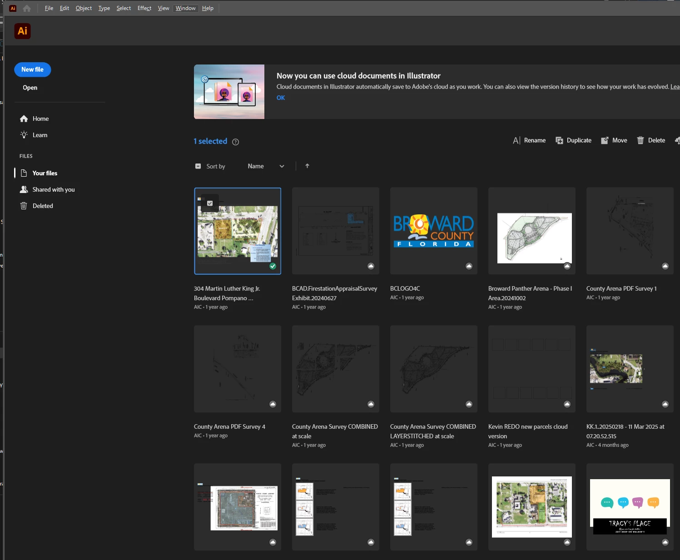Screen dimensions: 680x560
Task: Click cloud icon on Tracy's Place thumbnail
Action: pyautogui.click(x=665, y=542)
